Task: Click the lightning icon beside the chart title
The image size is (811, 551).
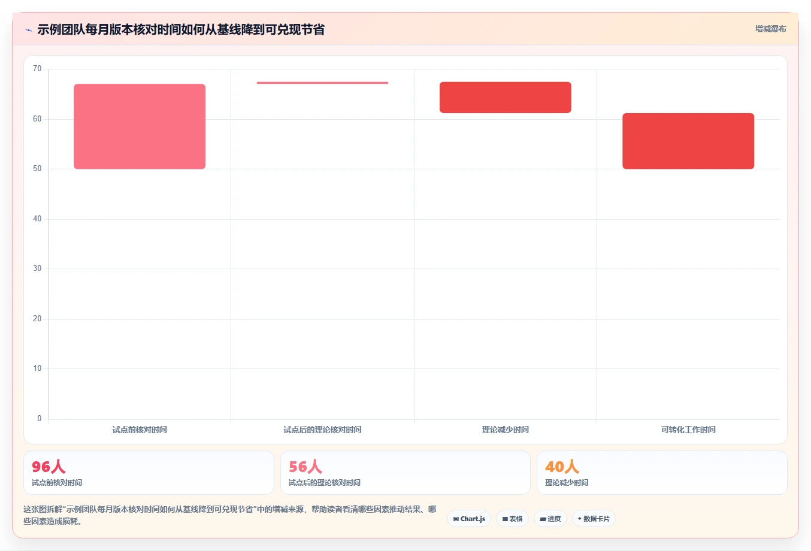Action: pos(28,30)
